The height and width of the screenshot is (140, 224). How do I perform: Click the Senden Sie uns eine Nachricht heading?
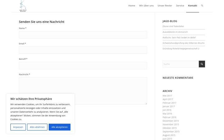click(x=42, y=22)
